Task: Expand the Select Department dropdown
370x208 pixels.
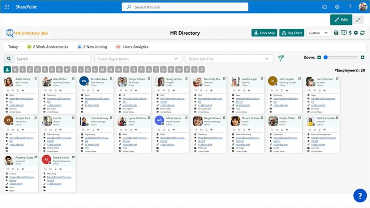Action: pos(138,58)
